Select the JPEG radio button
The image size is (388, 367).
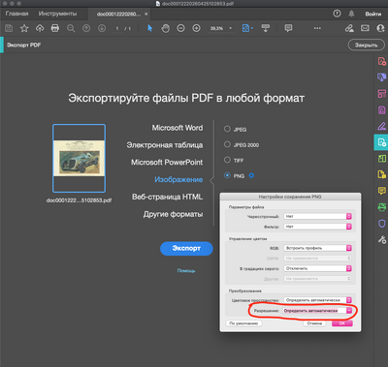(227, 129)
